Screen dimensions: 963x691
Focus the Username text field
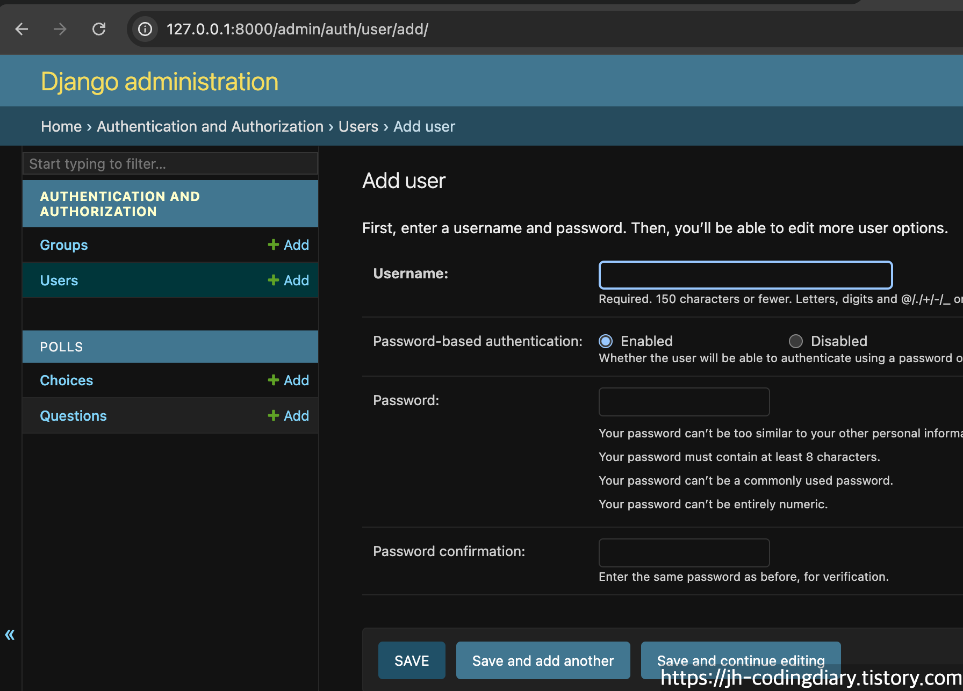tap(745, 275)
